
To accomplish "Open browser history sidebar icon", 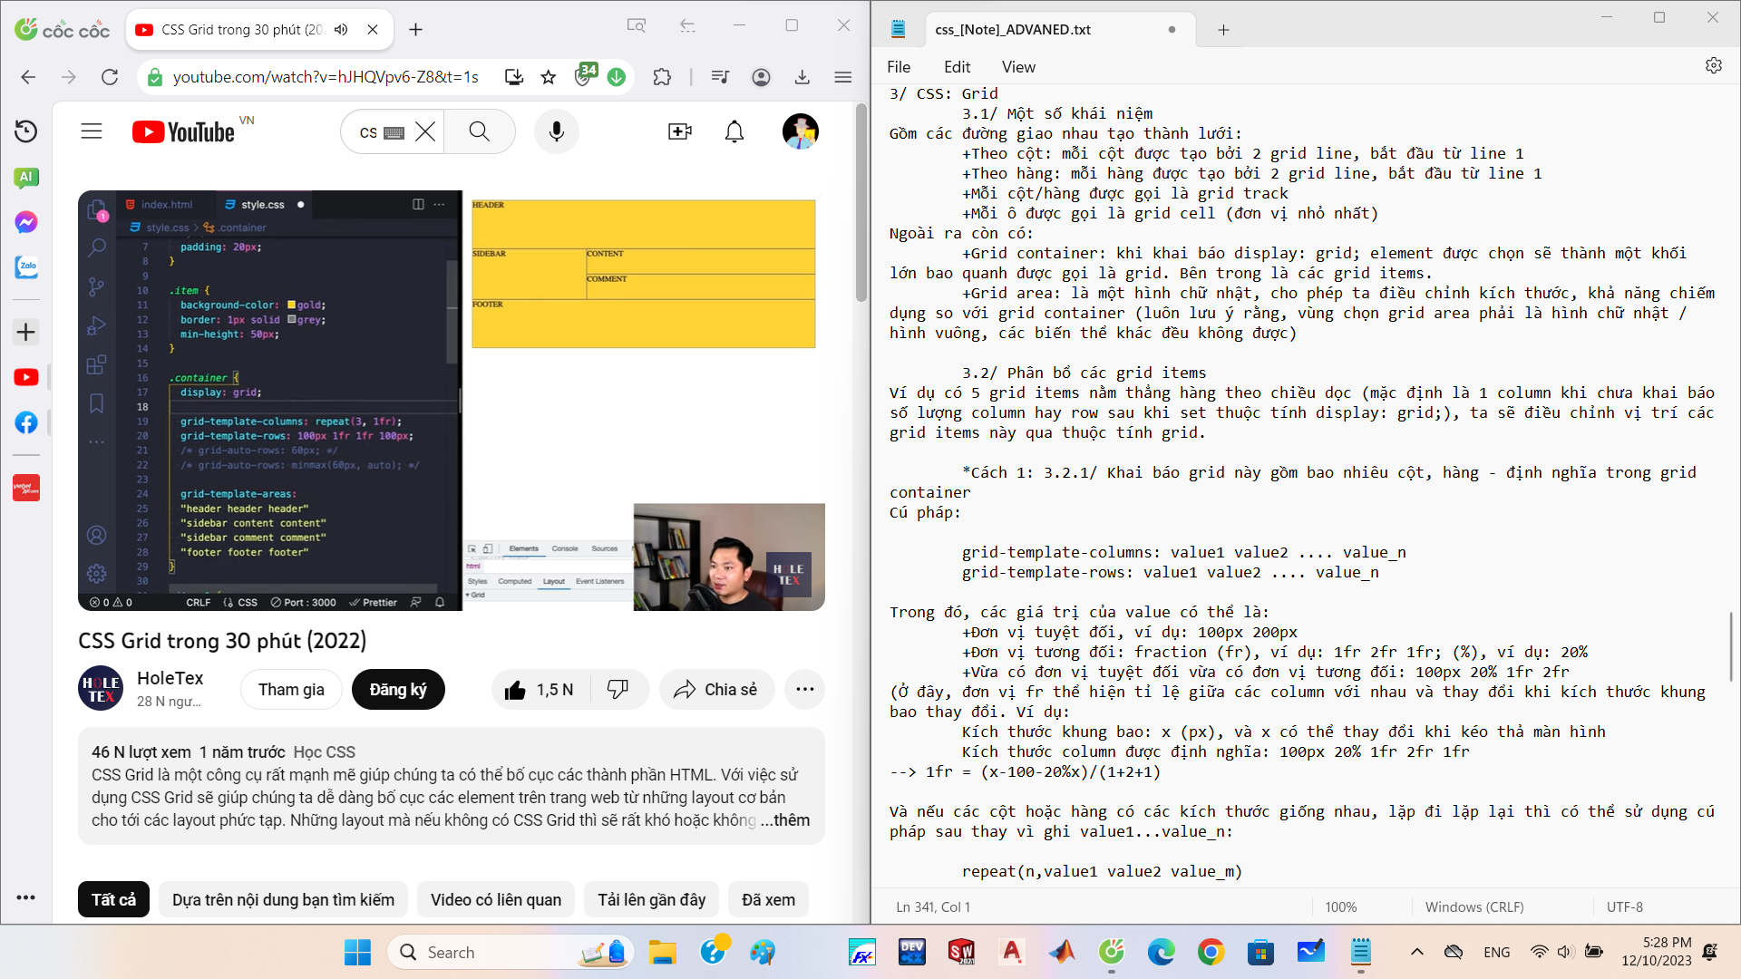I will [26, 131].
